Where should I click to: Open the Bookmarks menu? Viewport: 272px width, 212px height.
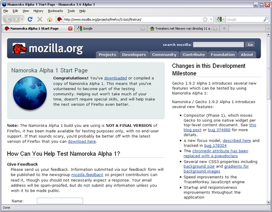[55, 11]
